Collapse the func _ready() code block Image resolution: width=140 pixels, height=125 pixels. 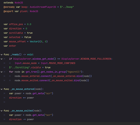click(1, 54)
